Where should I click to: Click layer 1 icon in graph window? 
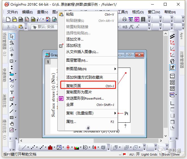48,62
